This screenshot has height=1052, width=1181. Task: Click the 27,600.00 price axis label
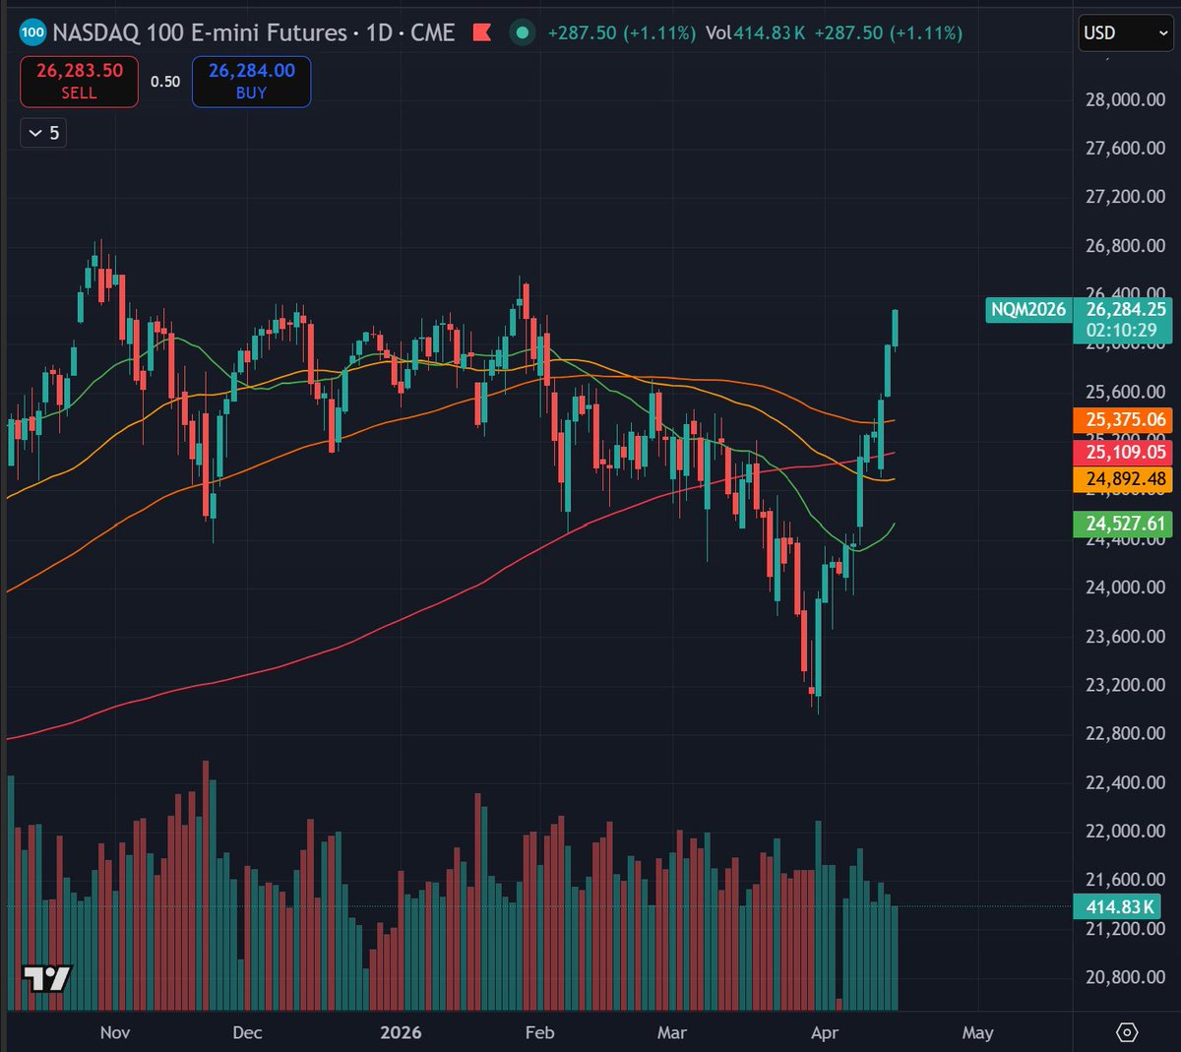pyautogui.click(x=1126, y=149)
